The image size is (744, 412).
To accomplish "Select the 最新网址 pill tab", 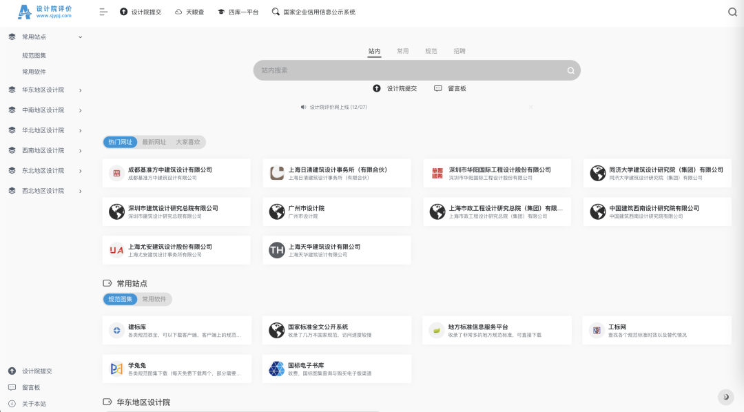I will [x=154, y=142].
